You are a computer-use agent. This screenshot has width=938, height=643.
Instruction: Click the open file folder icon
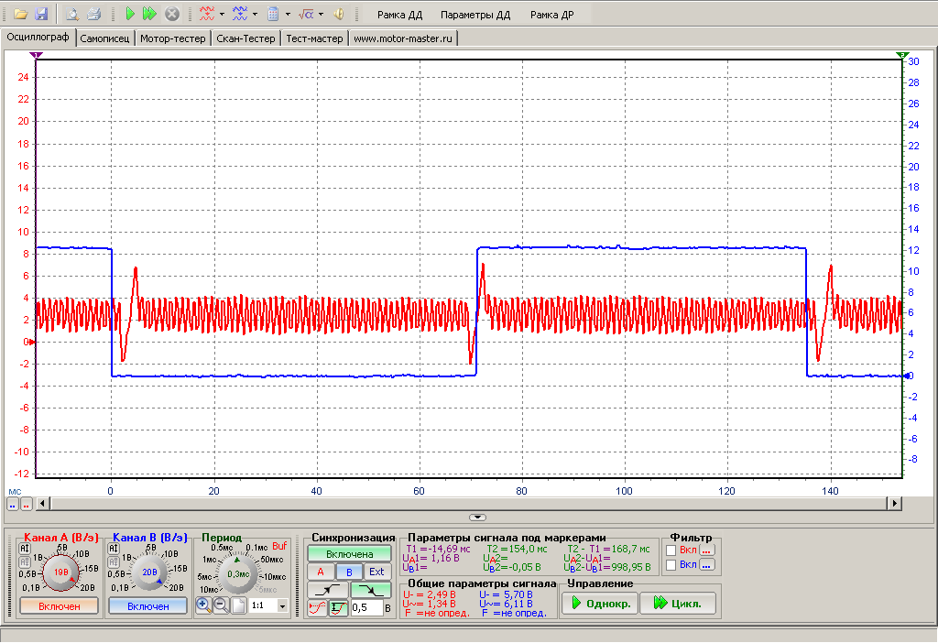click(19, 15)
